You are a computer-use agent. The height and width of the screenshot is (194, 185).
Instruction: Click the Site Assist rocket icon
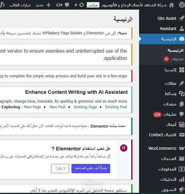[182, 18]
